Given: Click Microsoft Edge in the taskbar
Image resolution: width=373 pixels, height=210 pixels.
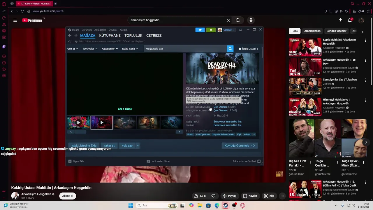Looking at the screenshot, I should [217, 205].
